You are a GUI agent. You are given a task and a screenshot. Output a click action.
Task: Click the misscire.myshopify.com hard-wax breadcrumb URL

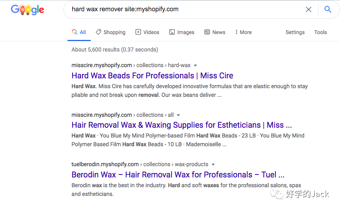(131, 65)
